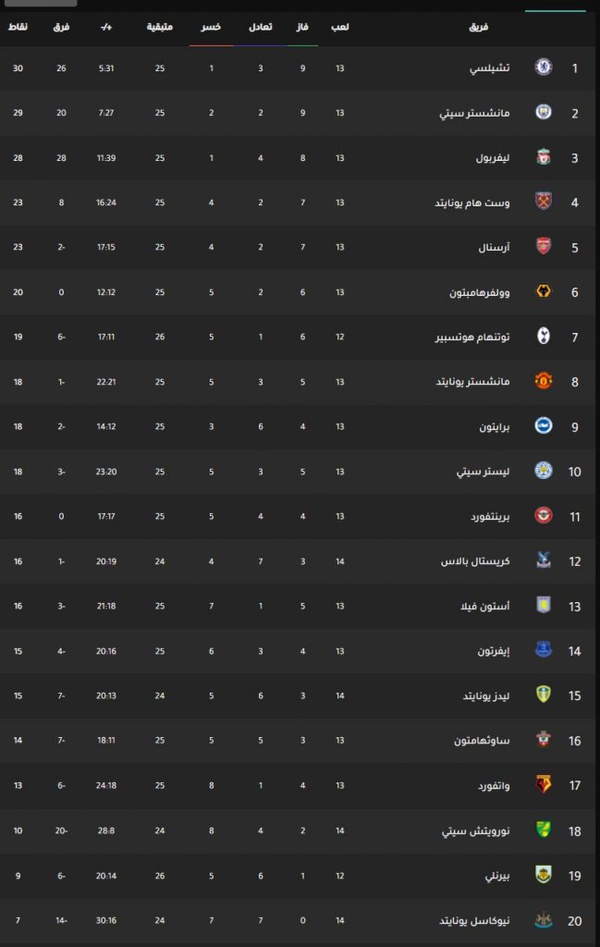Screen dimensions: 600x947
Task: Open the Manchester United crest icon
Action: [x=544, y=381]
